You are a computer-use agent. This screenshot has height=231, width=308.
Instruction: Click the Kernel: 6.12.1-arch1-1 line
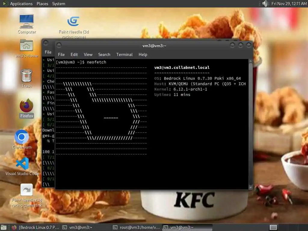pos(181,89)
